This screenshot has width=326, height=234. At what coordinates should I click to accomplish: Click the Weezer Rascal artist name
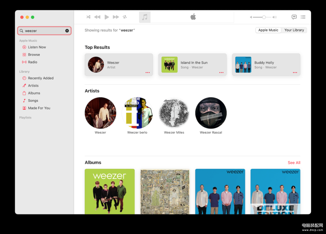(211, 133)
